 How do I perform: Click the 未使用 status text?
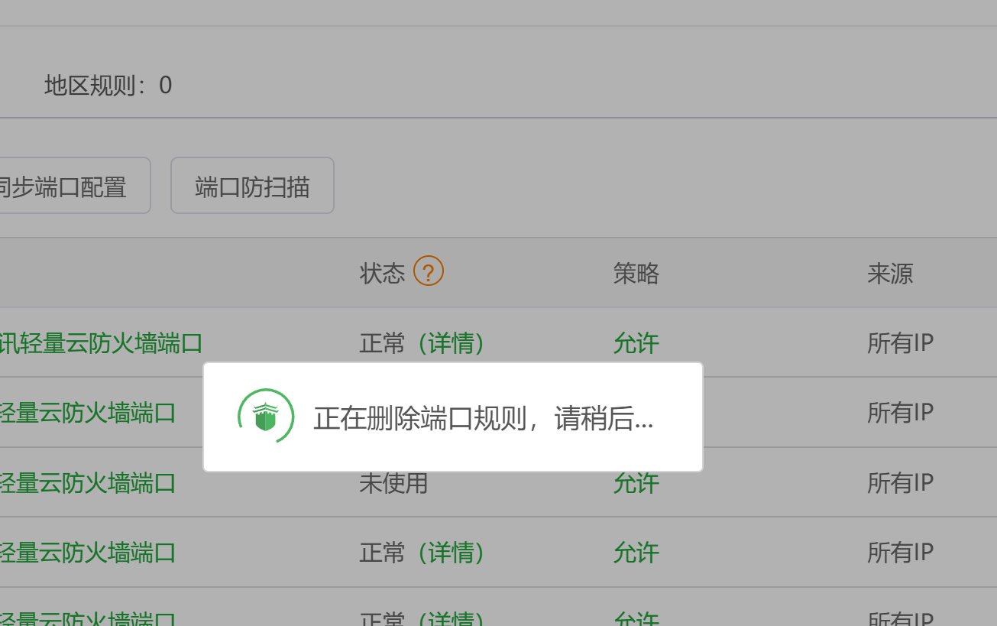(393, 483)
